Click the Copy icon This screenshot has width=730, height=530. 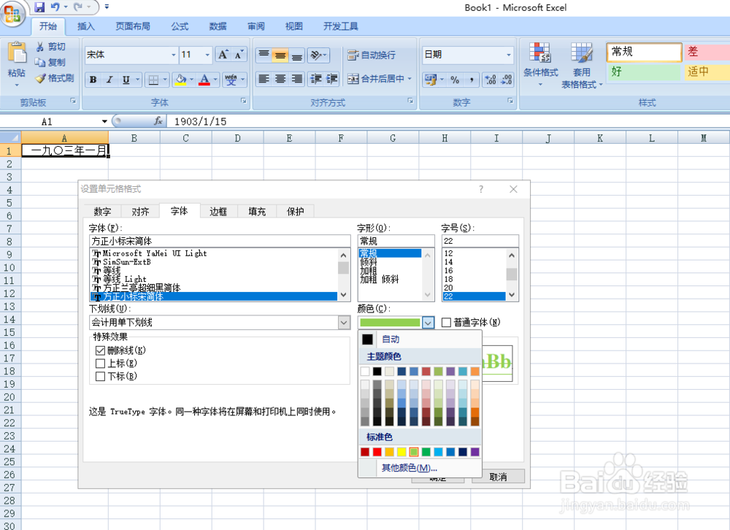point(40,62)
